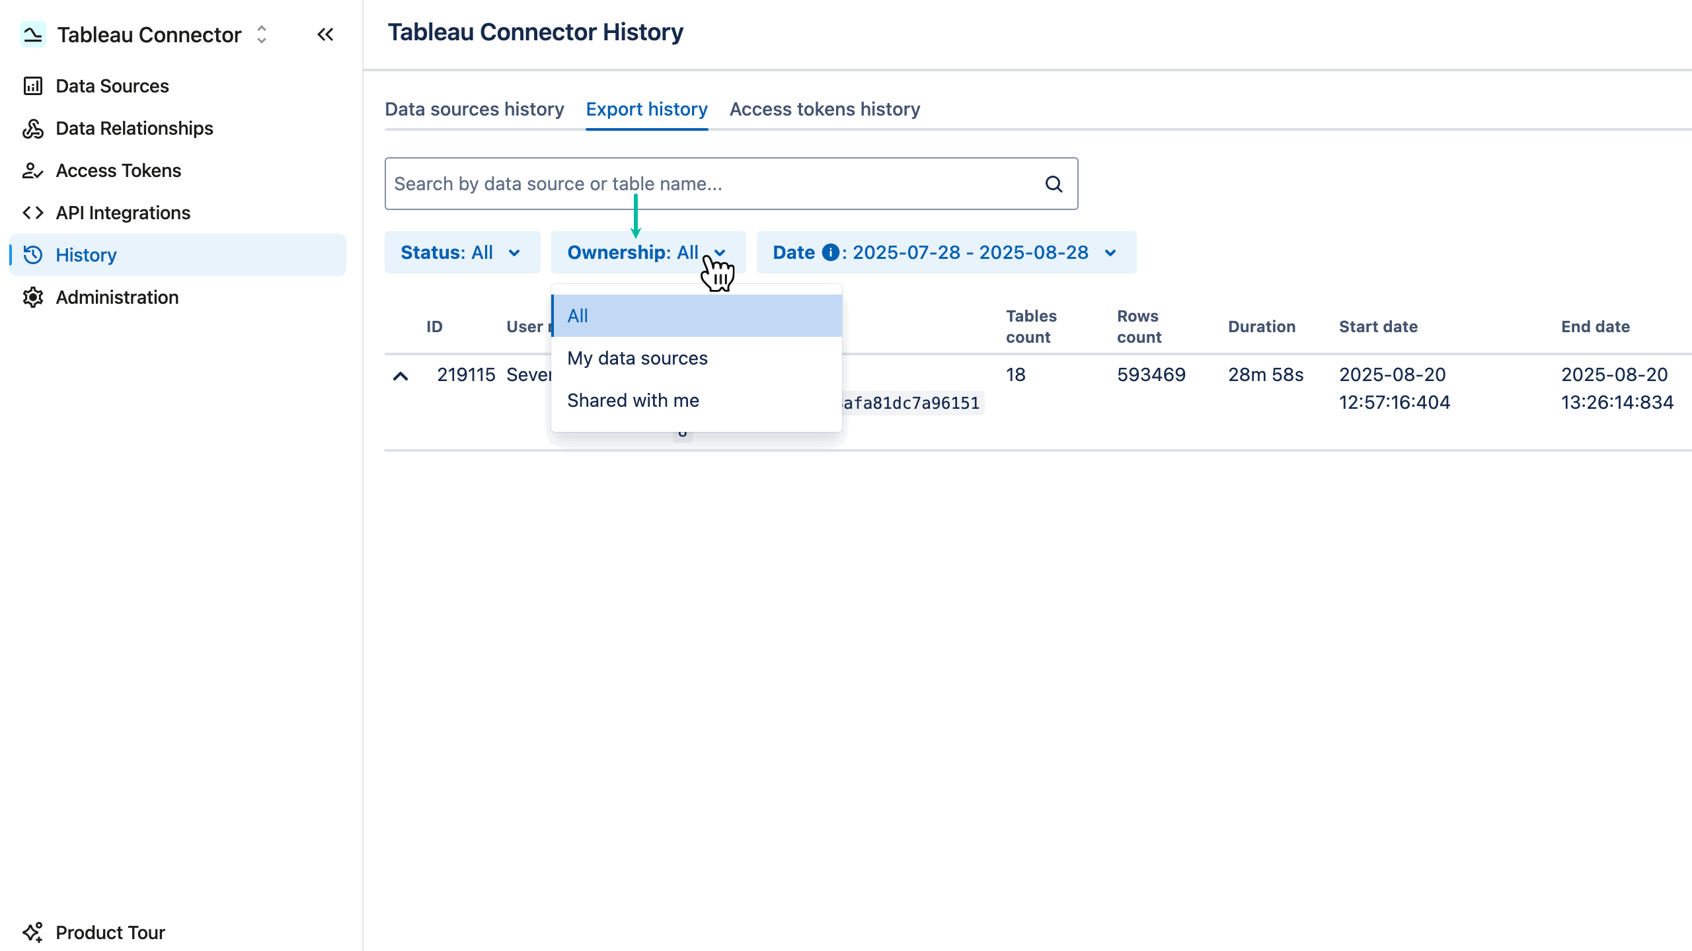Switch to Access tokens history tab
The image size is (1692, 951).
coord(825,109)
